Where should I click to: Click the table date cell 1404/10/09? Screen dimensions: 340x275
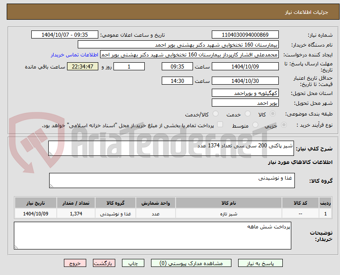[x=36, y=214]
